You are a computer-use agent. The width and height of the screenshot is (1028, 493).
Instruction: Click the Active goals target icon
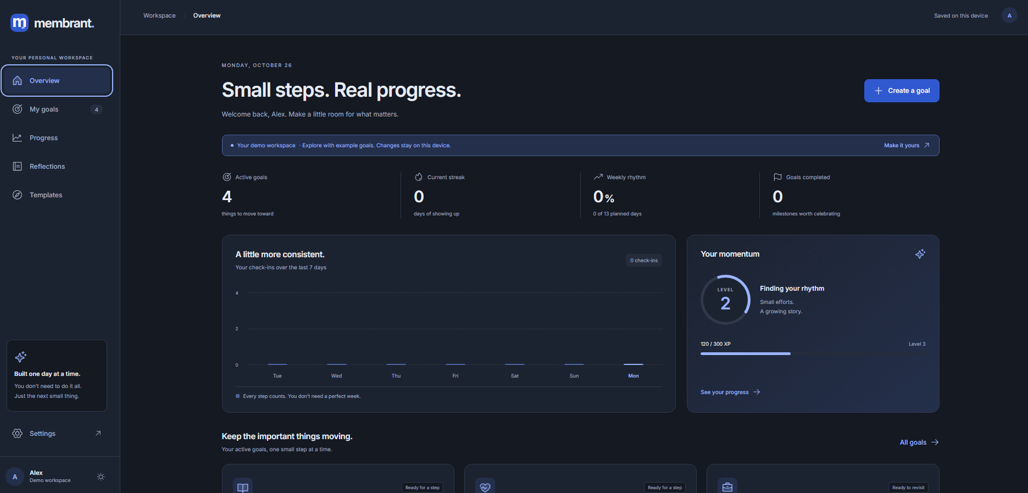227,177
